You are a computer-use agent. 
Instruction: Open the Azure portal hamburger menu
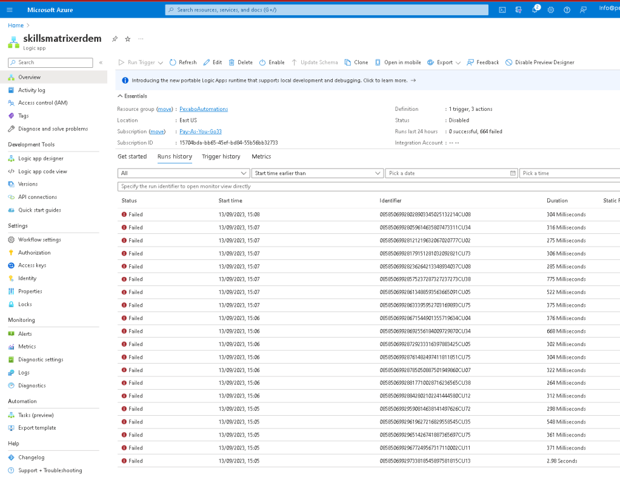[10, 10]
